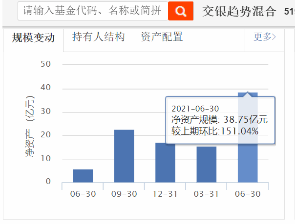
Task: Select the 03-31 net asset bar
Action: tap(207, 164)
